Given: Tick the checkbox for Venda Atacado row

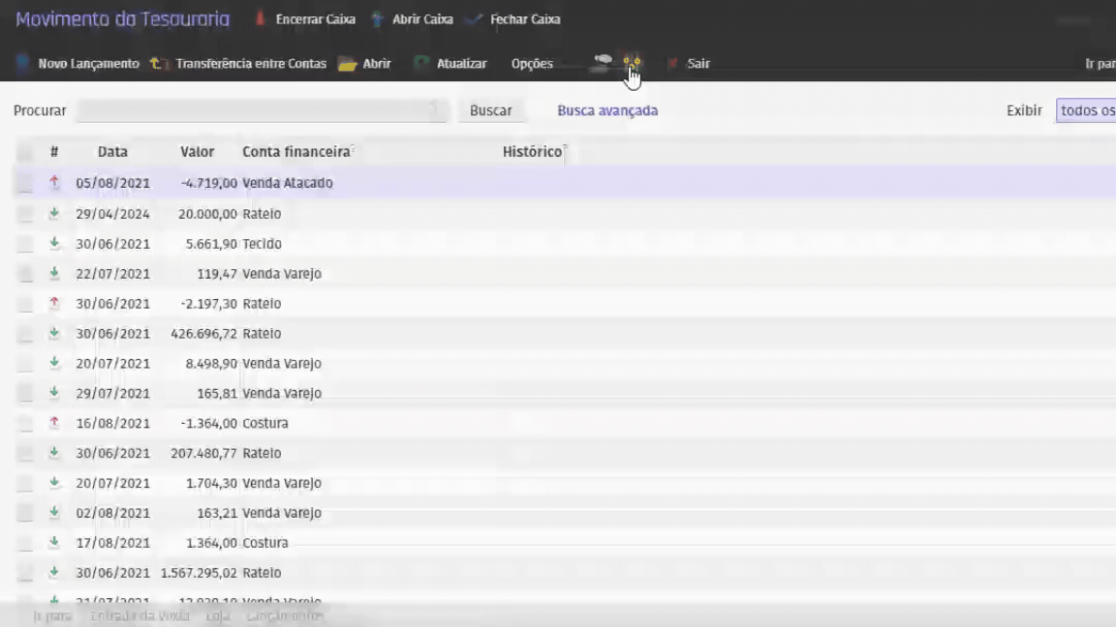Looking at the screenshot, I should pyautogui.click(x=25, y=183).
